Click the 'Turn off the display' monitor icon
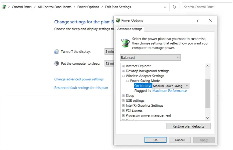 (x=57, y=51)
